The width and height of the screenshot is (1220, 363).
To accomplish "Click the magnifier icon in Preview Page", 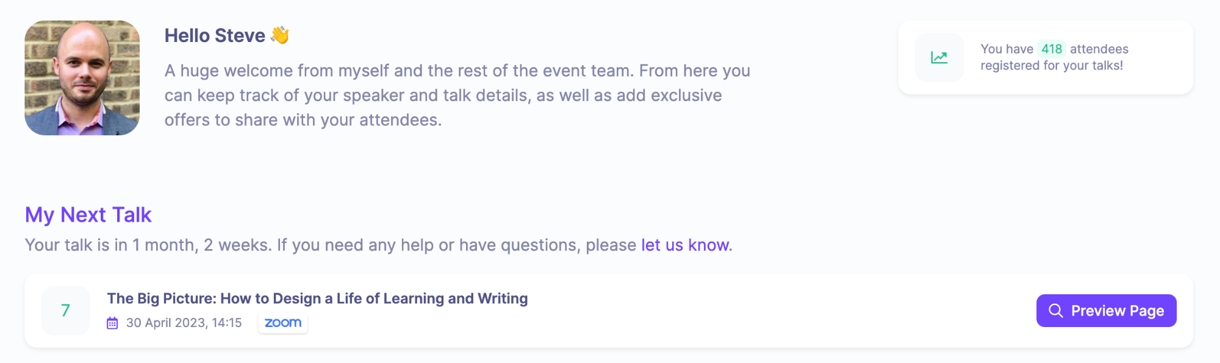I will pos(1055,311).
